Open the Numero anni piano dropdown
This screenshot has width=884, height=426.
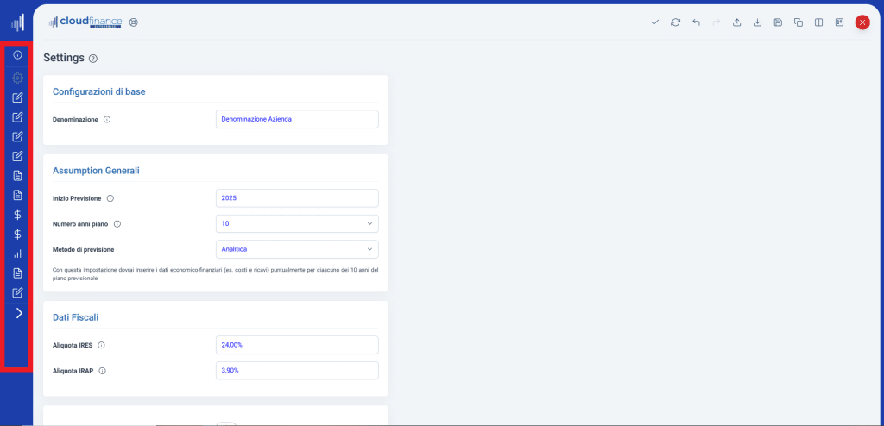click(x=297, y=224)
